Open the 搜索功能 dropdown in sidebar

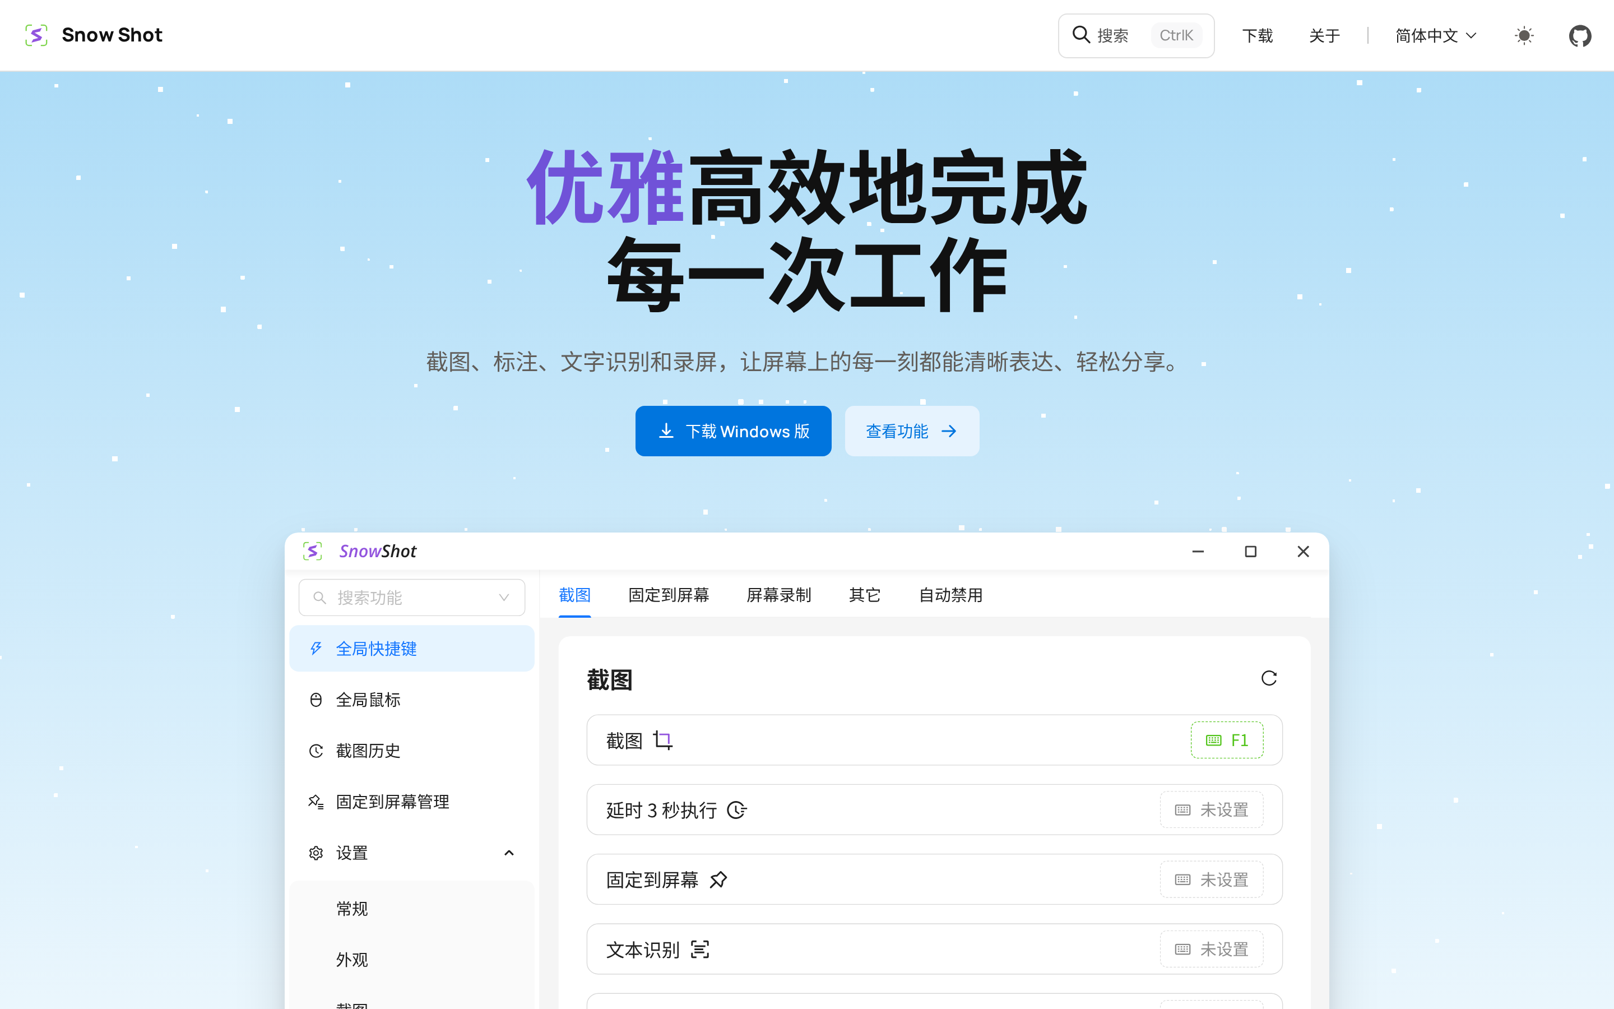pos(411,597)
